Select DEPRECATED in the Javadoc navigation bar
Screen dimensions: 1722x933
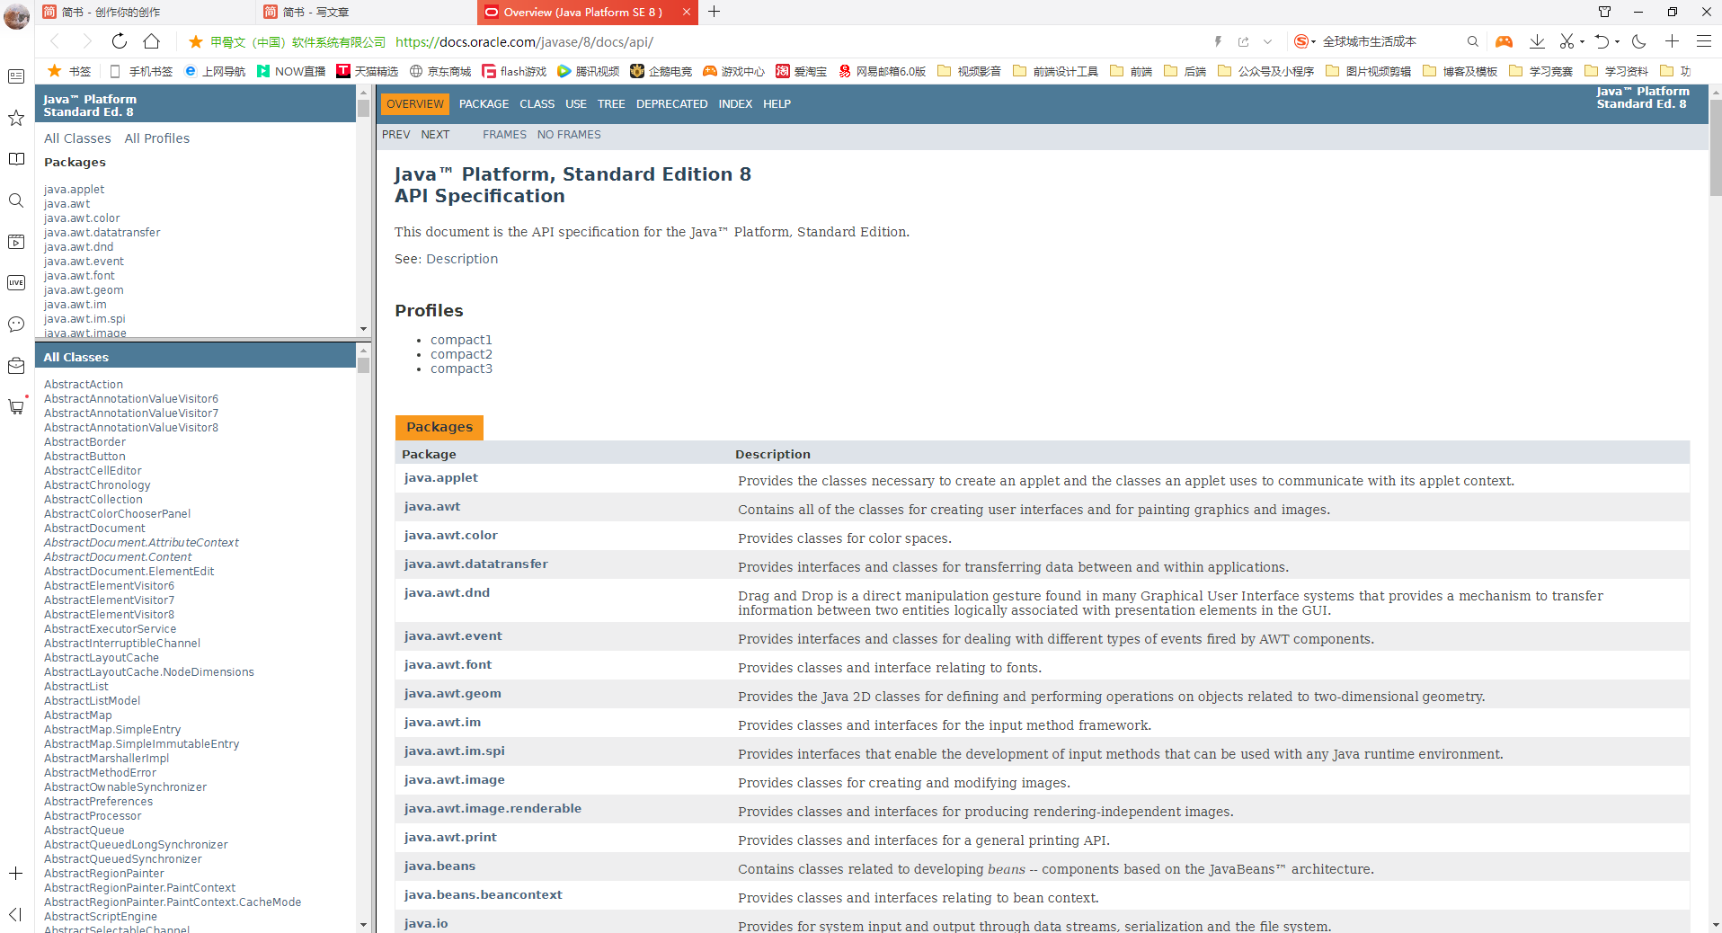(671, 104)
